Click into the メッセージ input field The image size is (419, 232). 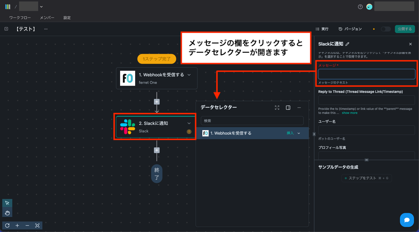point(367,74)
